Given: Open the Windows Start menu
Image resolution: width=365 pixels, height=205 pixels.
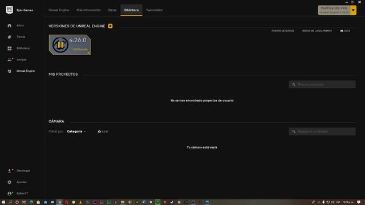Looking at the screenshot, I should click(3, 202).
